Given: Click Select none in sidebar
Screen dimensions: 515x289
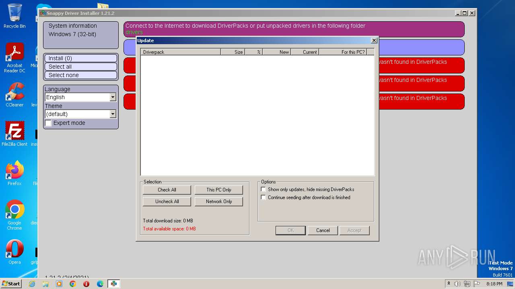Looking at the screenshot, I should [81, 75].
